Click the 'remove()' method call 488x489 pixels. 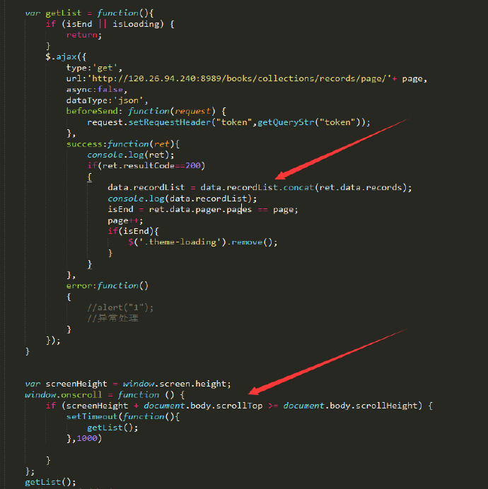click(x=252, y=242)
